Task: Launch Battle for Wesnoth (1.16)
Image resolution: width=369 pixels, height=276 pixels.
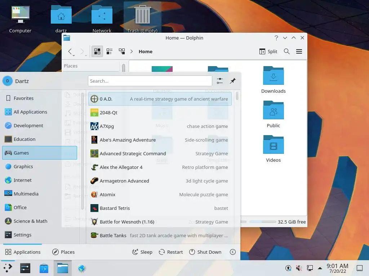Action: [160, 222]
